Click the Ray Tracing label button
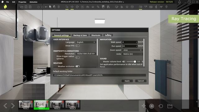Image resolution: width=199 pixels, height=112 pixels. point(184,19)
